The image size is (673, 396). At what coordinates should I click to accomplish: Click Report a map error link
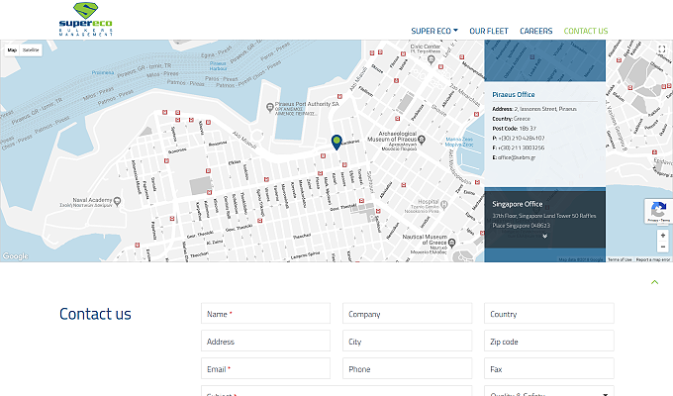point(652,259)
